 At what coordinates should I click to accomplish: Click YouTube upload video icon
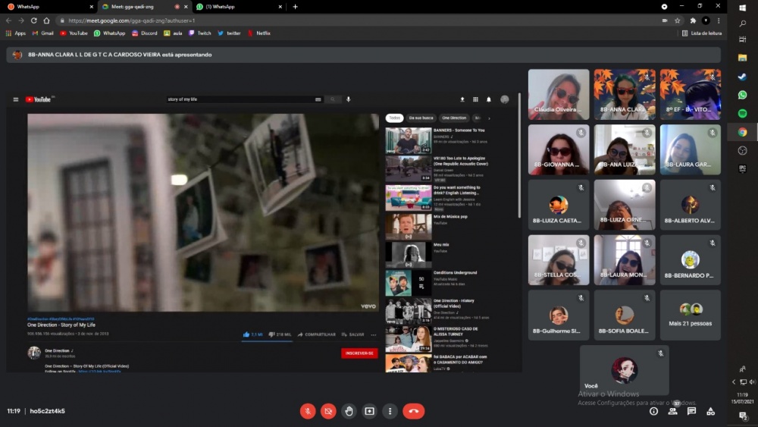[x=462, y=99]
